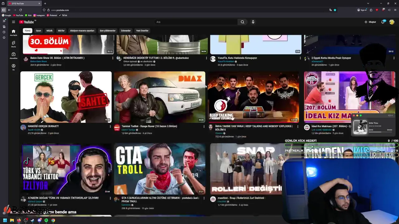
Task: Open more options for Balon Date Show
Action: click(113, 58)
